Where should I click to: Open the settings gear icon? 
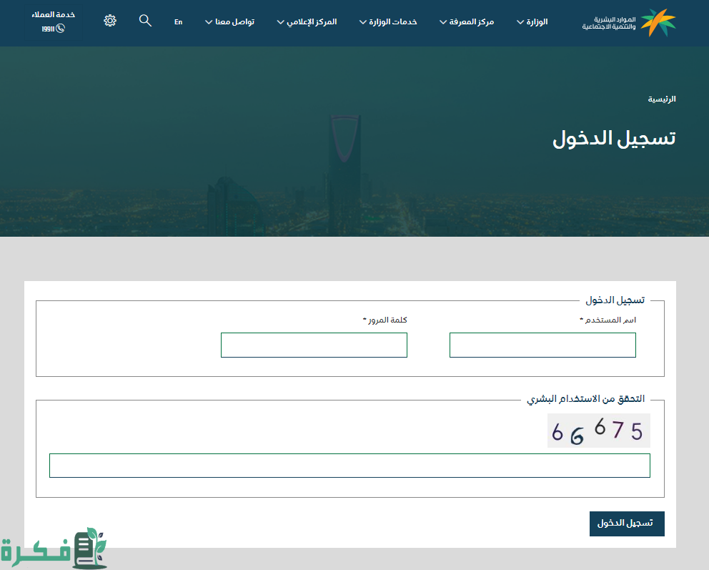110,21
